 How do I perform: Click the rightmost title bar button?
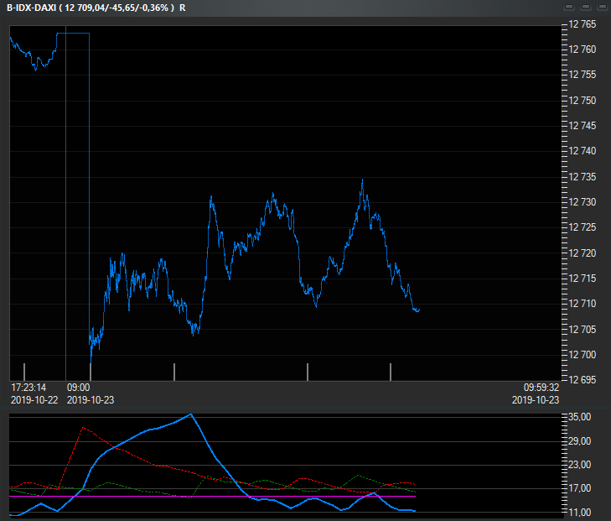pos(601,7)
